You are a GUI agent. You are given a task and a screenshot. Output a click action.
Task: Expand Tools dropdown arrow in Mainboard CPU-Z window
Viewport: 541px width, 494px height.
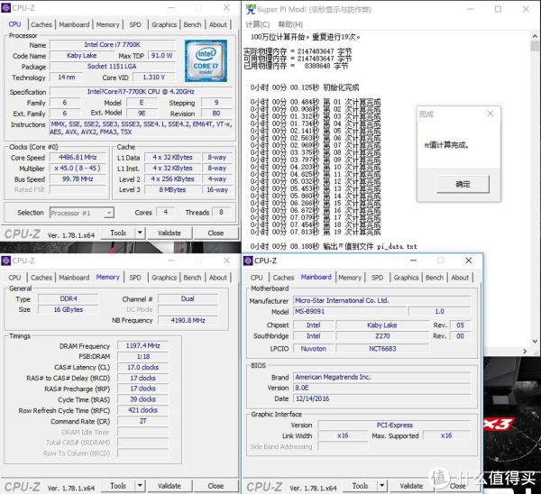point(382,486)
